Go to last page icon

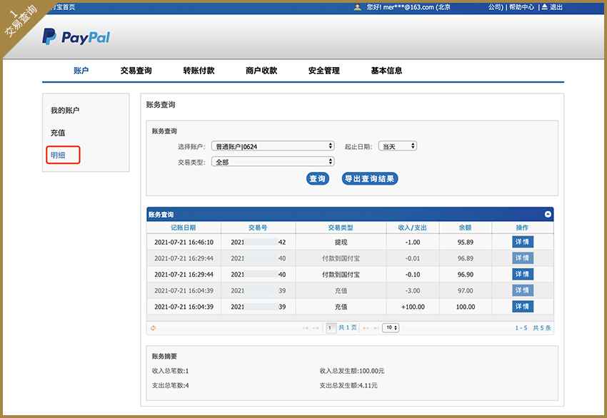[x=376, y=328]
